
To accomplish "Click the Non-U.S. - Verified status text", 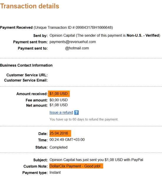I will [x=143, y=35].
